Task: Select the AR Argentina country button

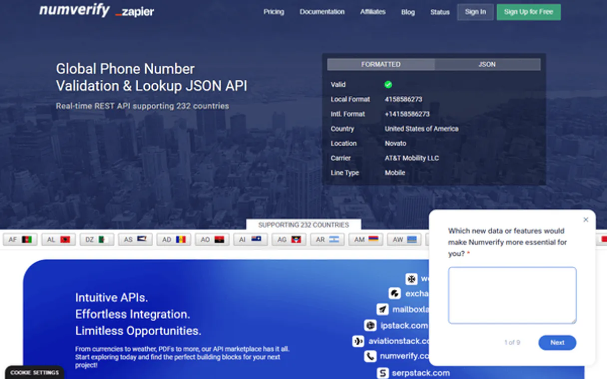Action: (x=327, y=240)
